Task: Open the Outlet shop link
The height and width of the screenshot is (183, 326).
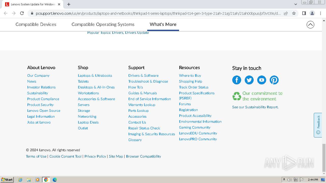Action: pyautogui.click(x=83, y=128)
